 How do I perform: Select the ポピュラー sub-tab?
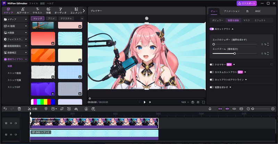218,20
